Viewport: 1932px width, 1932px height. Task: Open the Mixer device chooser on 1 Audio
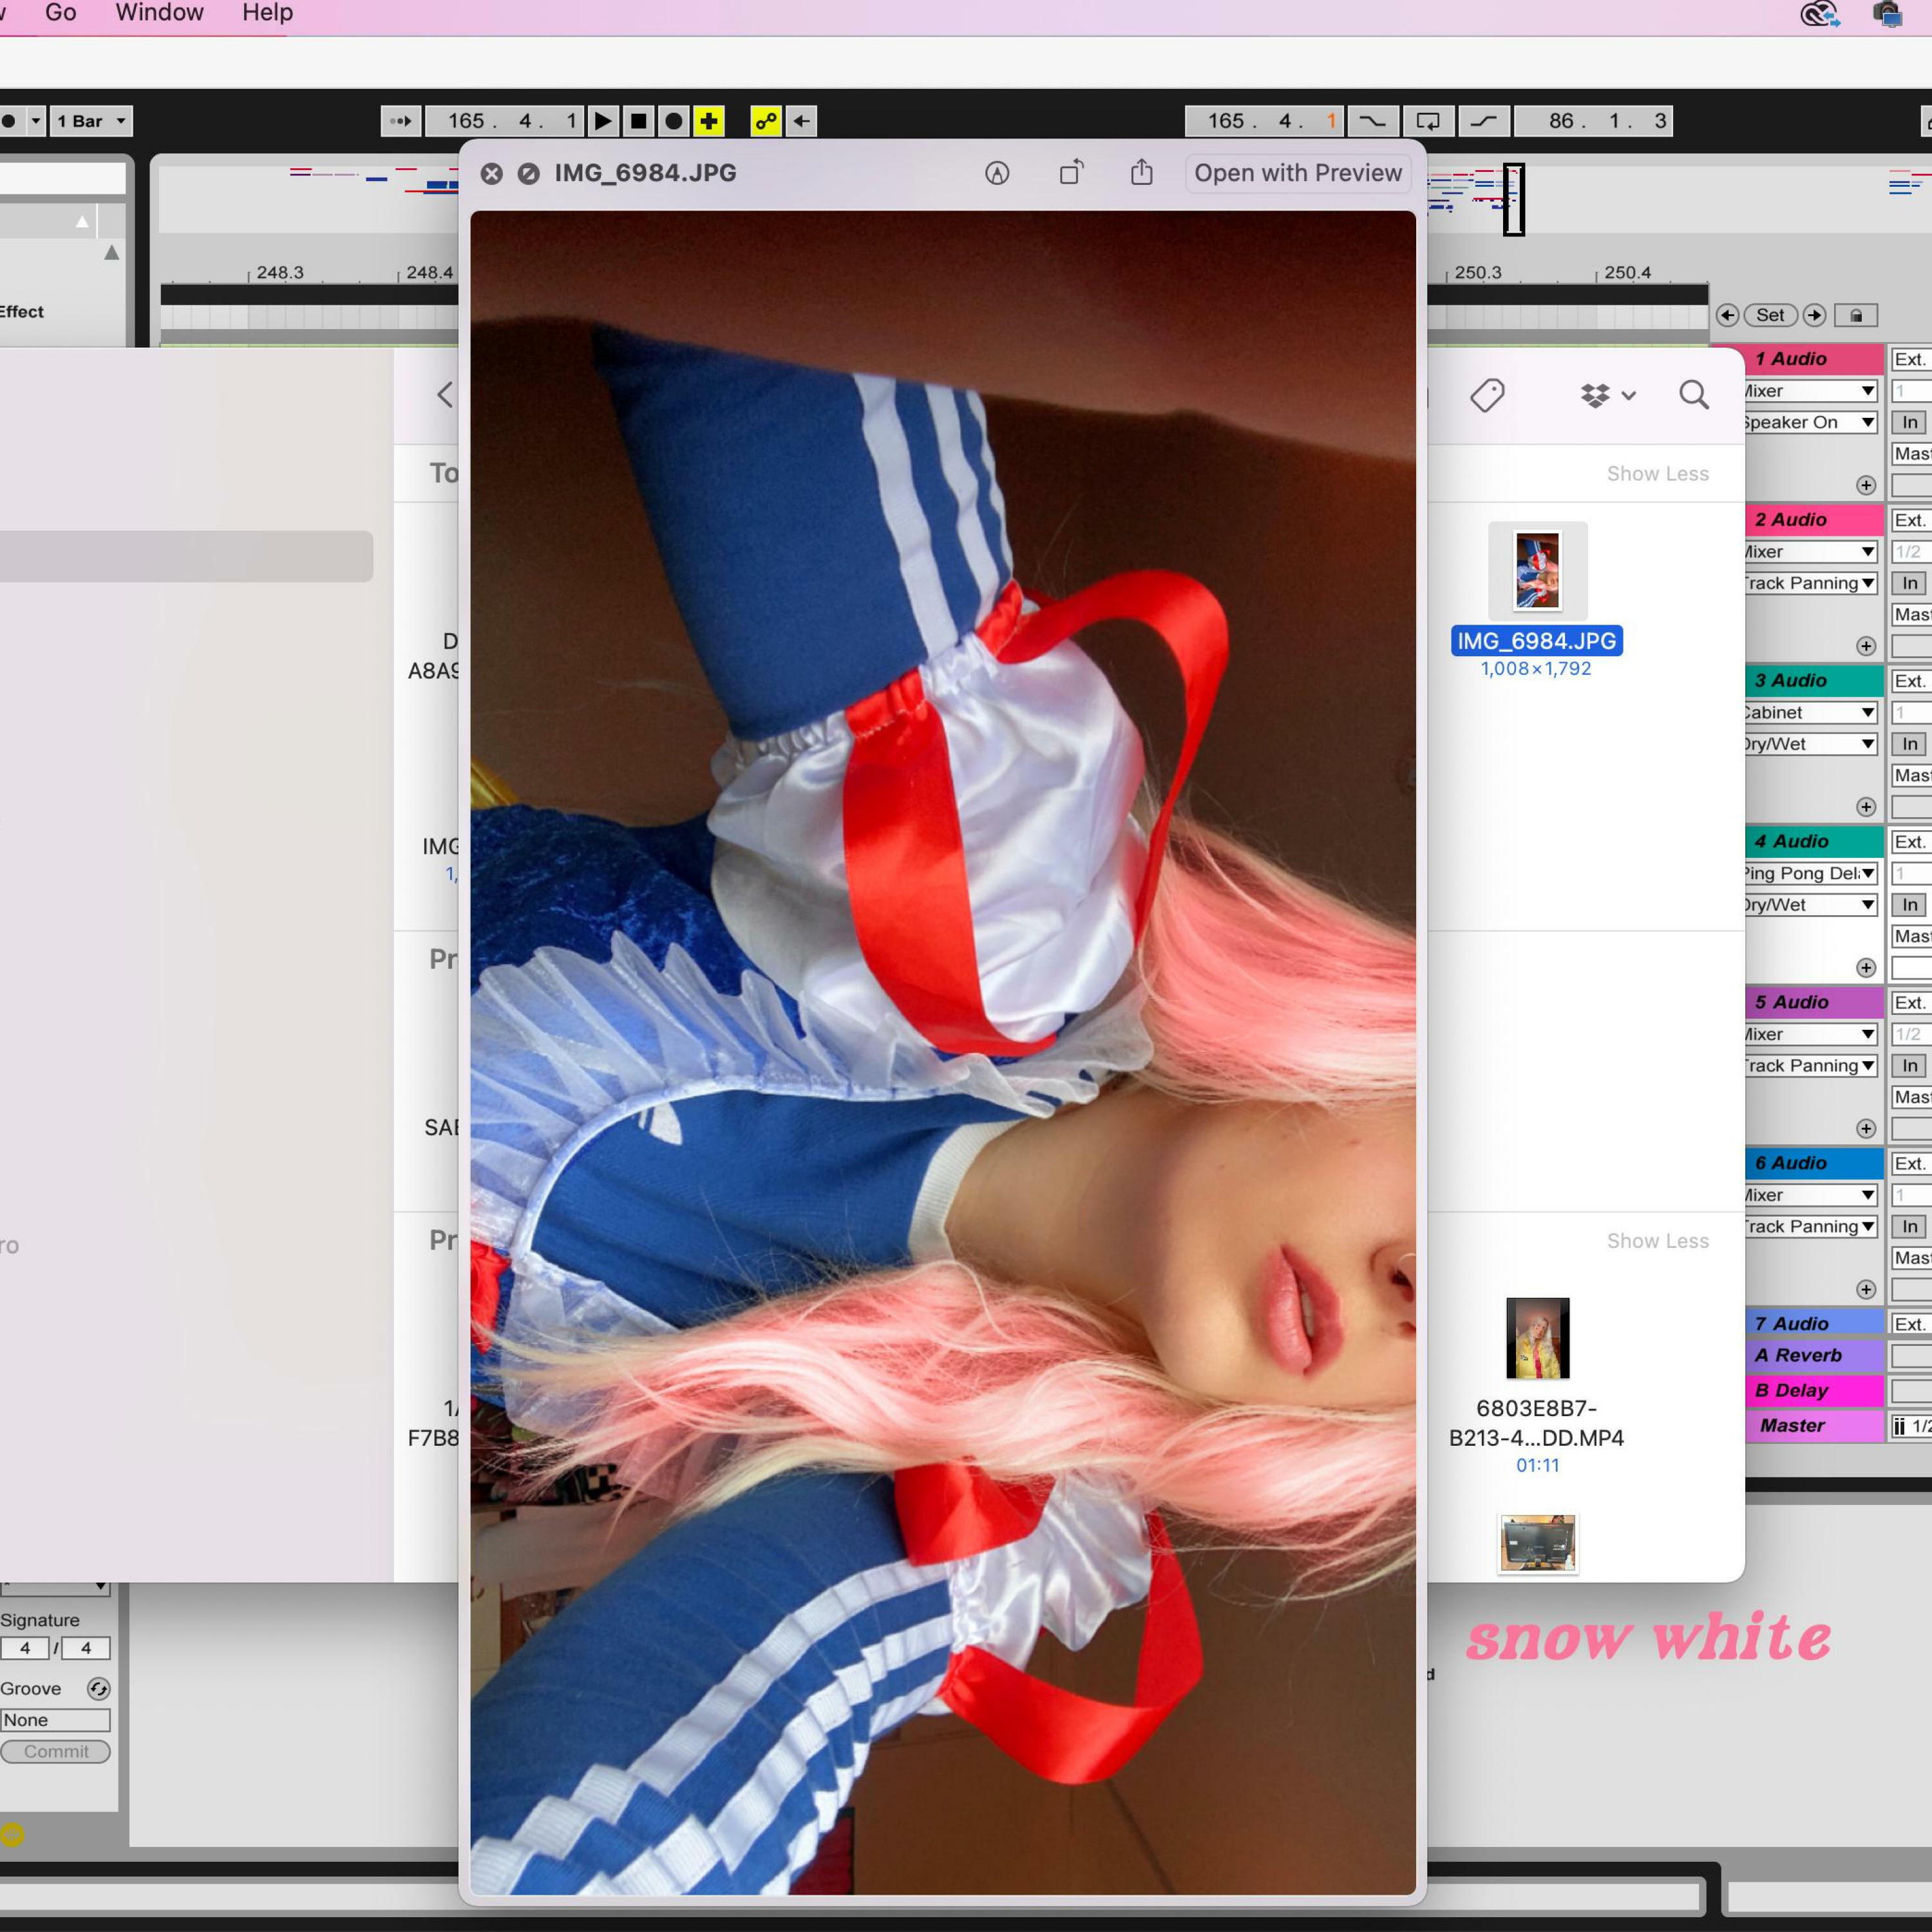tap(1810, 391)
